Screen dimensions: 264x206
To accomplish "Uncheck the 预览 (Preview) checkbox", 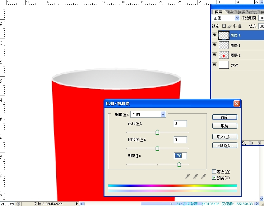I will click(x=214, y=178).
